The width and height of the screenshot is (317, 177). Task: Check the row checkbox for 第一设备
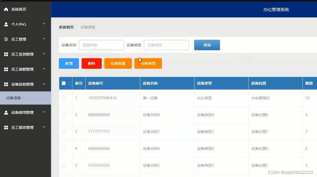64,98
